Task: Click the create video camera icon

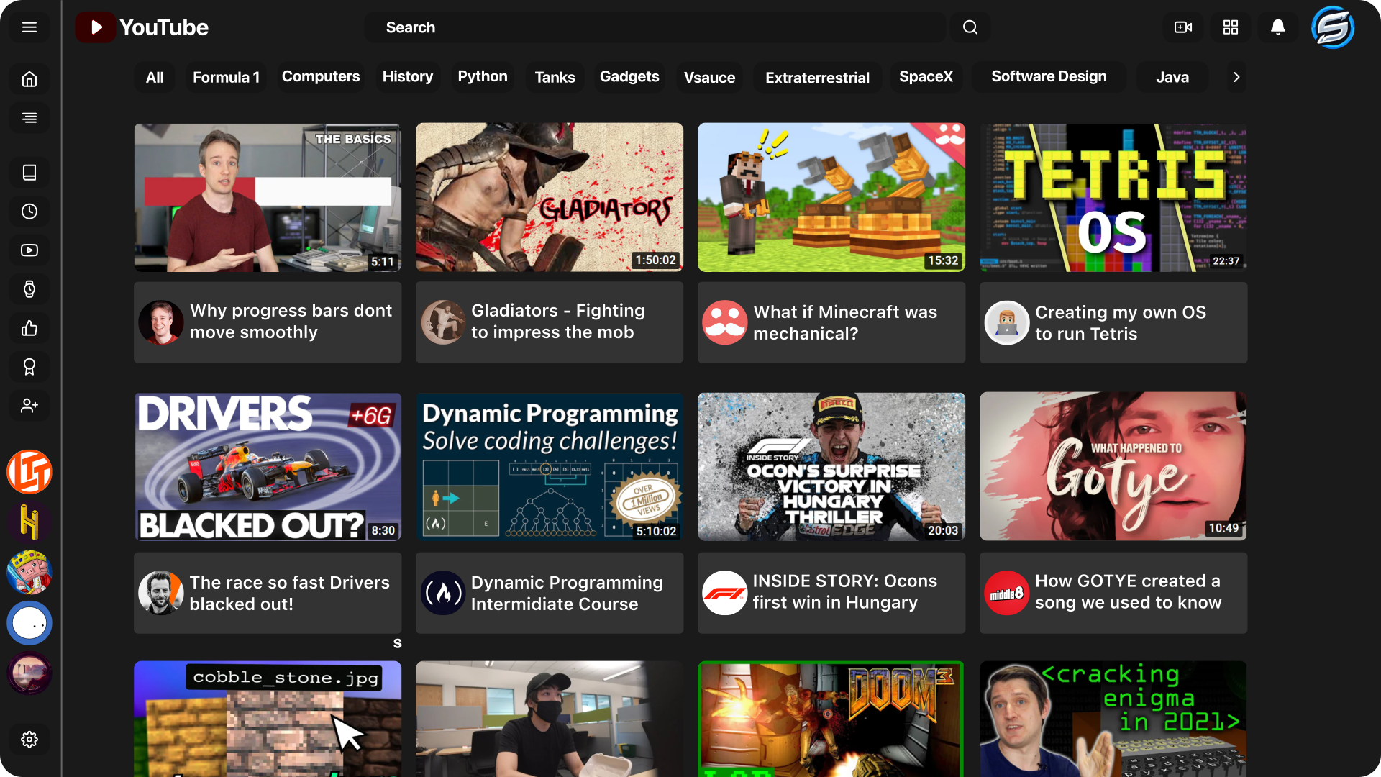Action: pos(1182,27)
